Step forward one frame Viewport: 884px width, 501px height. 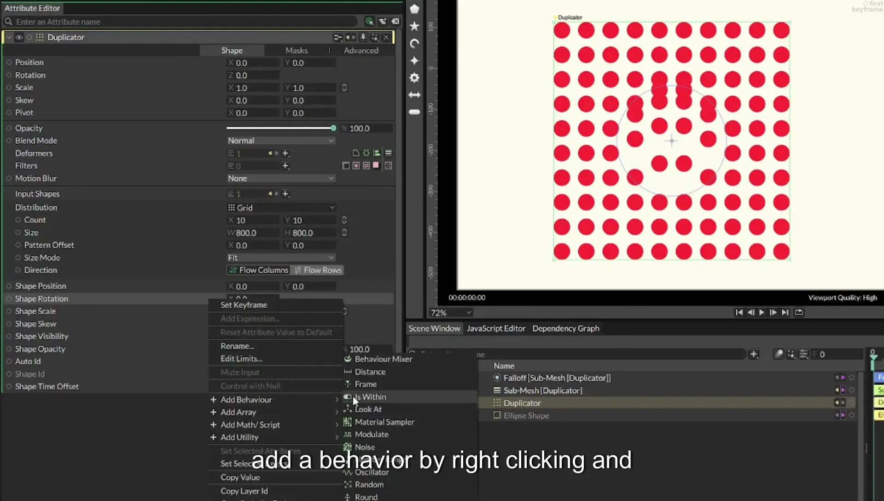pos(773,312)
